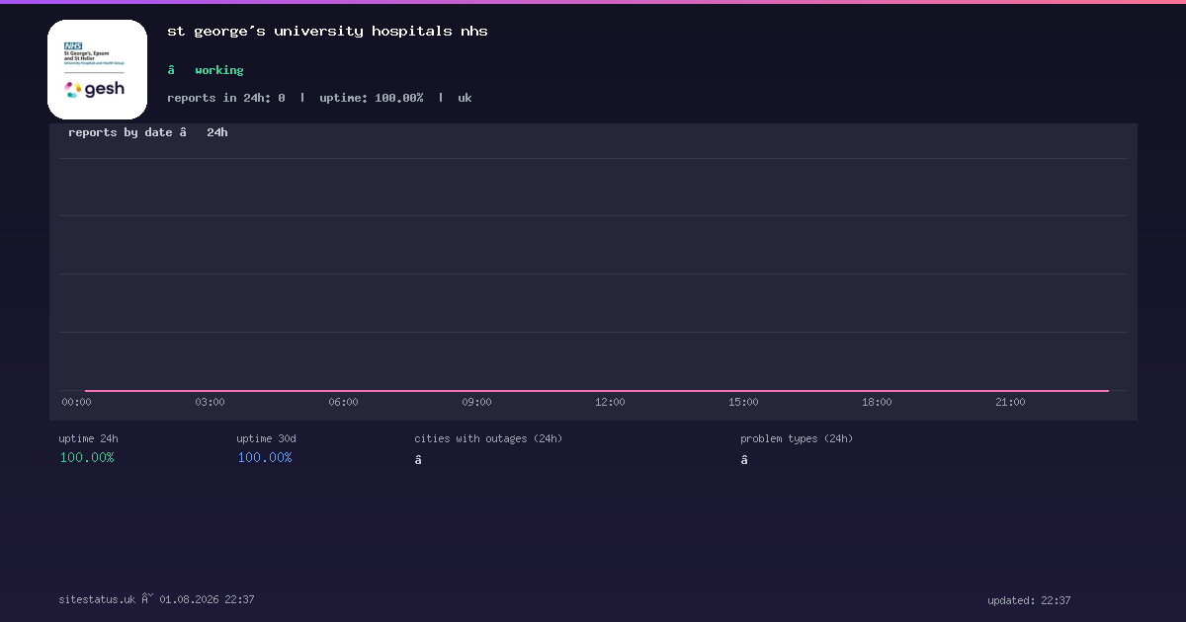This screenshot has height=622, width=1186.
Task: Click the 'uk' country label
Action: pyautogui.click(x=465, y=98)
